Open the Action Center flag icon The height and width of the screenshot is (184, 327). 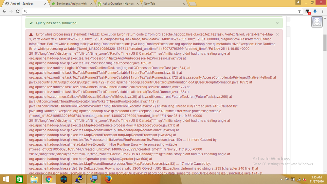click(287, 179)
